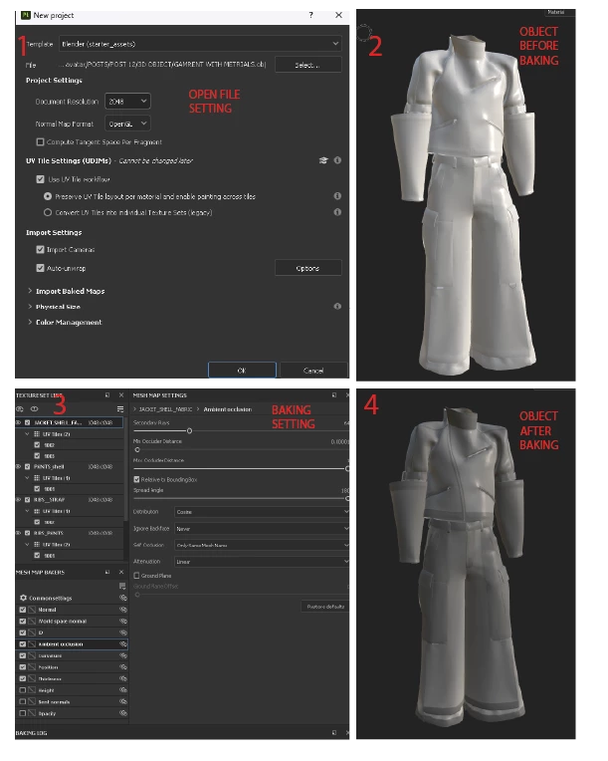Click the link icon on ID baker row

[x=123, y=633]
